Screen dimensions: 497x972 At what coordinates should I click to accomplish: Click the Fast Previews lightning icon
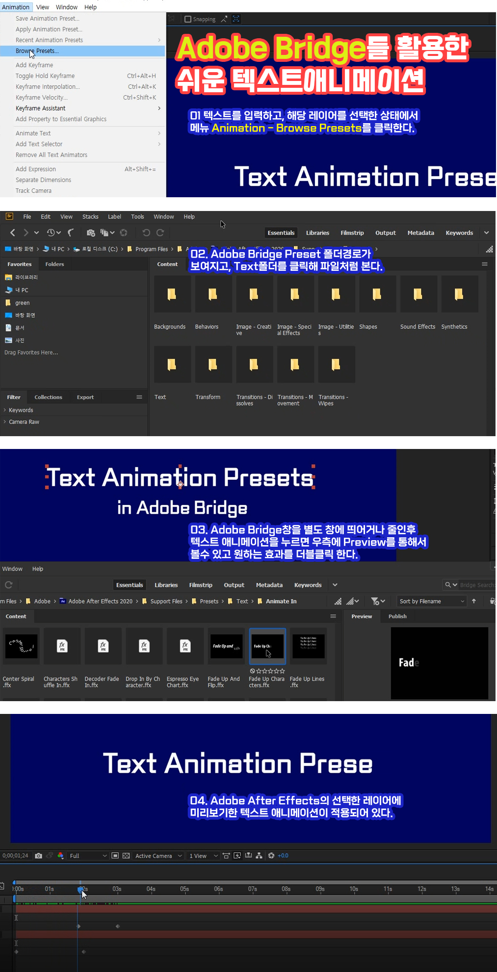(237, 856)
